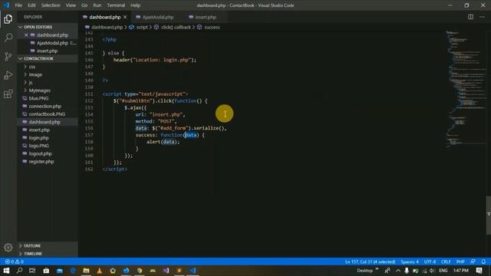
Task: Open the Selection menu
Action: click(x=51, y=5)
